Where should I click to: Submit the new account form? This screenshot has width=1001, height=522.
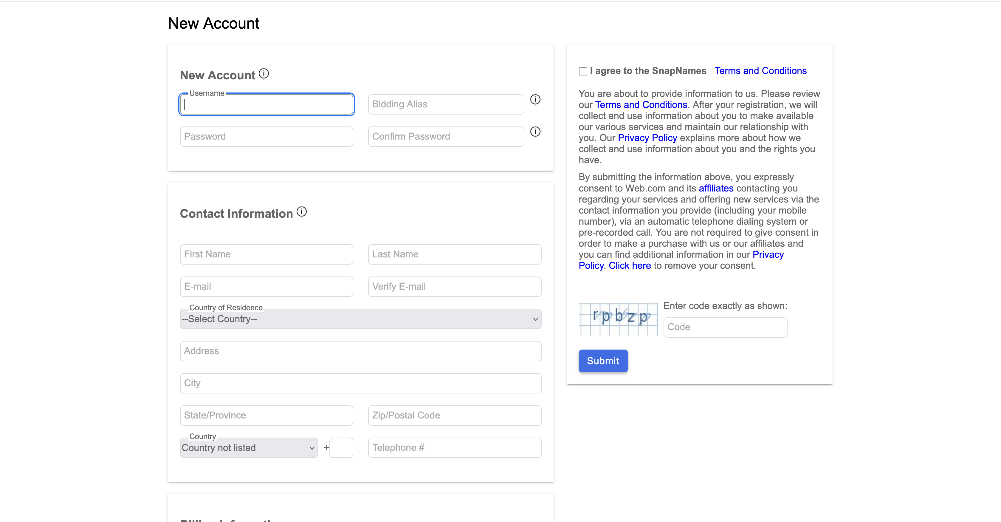click(x=603, y=361)
